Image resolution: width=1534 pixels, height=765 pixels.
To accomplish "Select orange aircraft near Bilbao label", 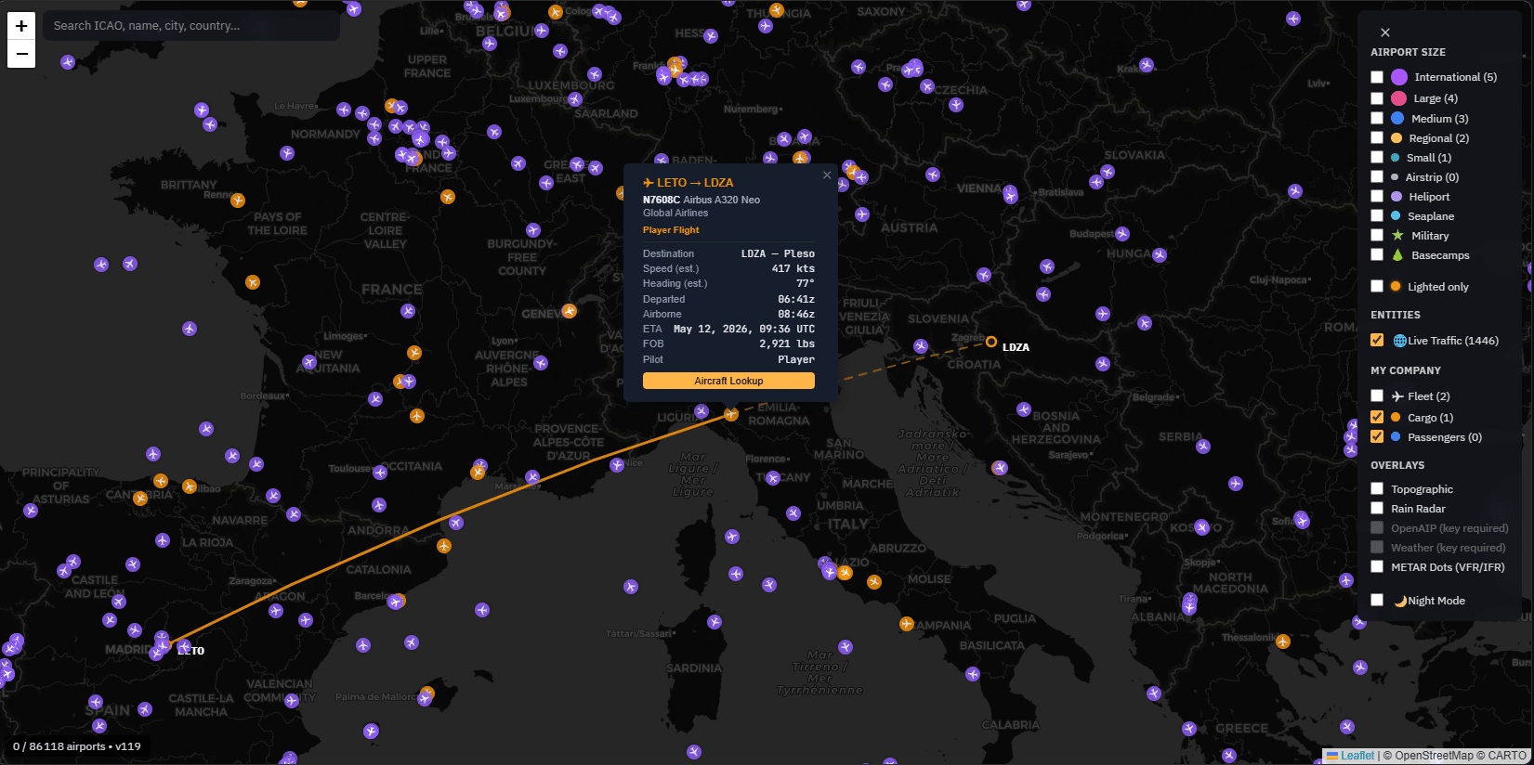I will [190, 486].
